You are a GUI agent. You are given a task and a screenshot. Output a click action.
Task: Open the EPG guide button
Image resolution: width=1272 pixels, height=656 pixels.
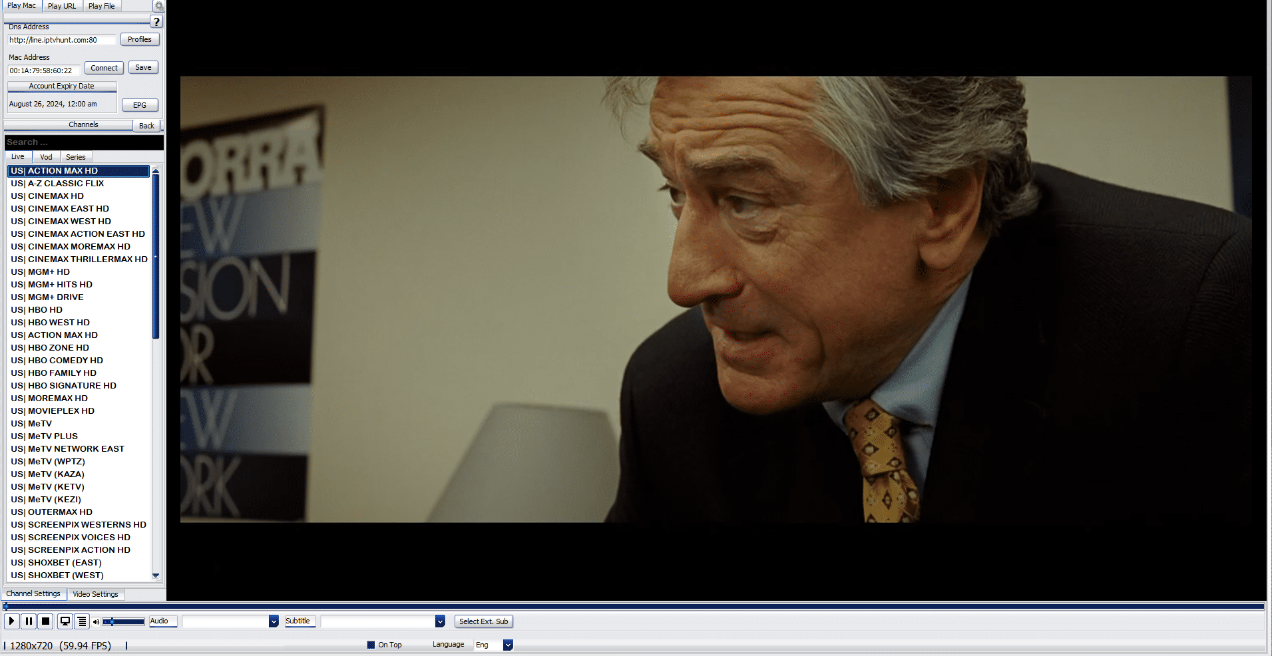140,105
